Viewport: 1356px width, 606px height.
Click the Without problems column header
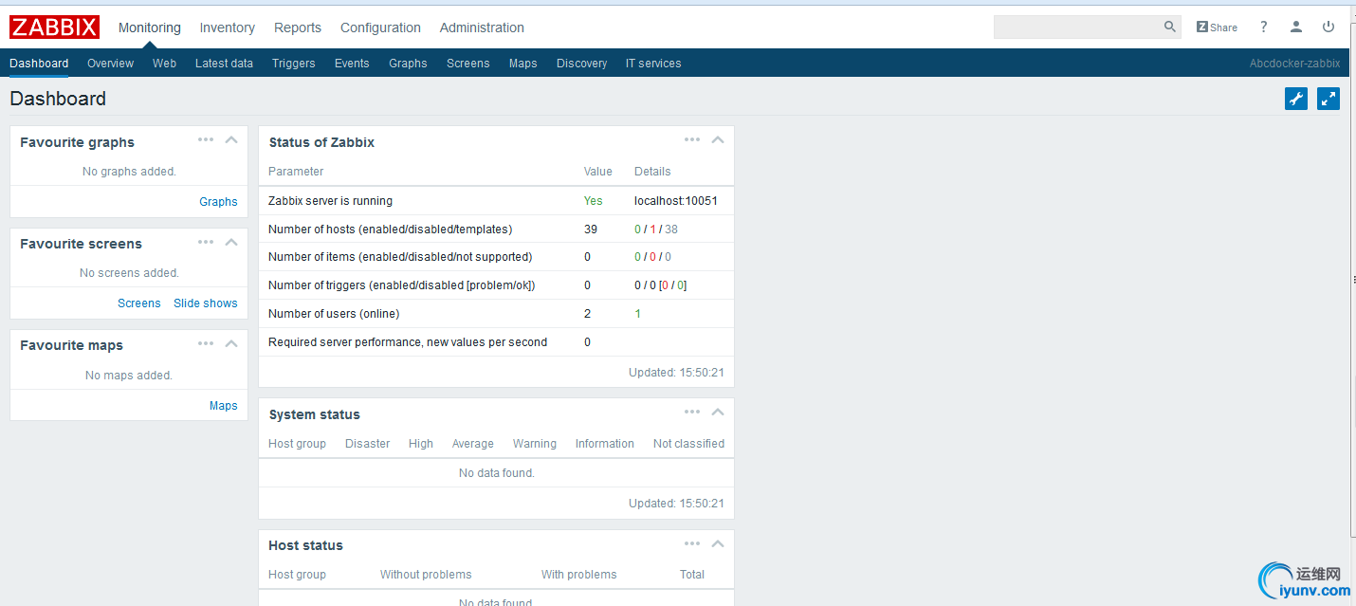(x=426, y=575)
